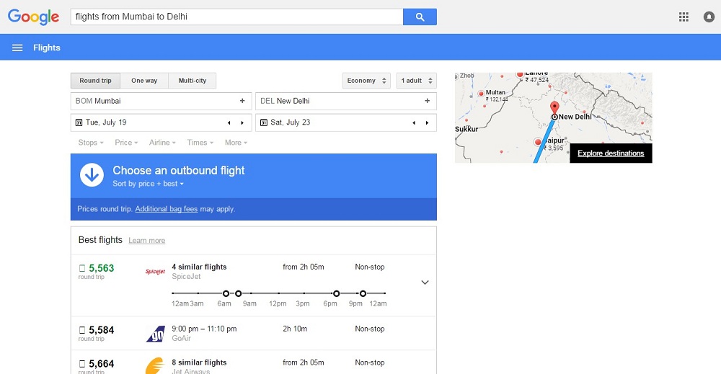Expand the SpiceJet 4 similar flights row
Image resolution: width=721 pixels, height=374 pixels.
[x=425, y=282]
